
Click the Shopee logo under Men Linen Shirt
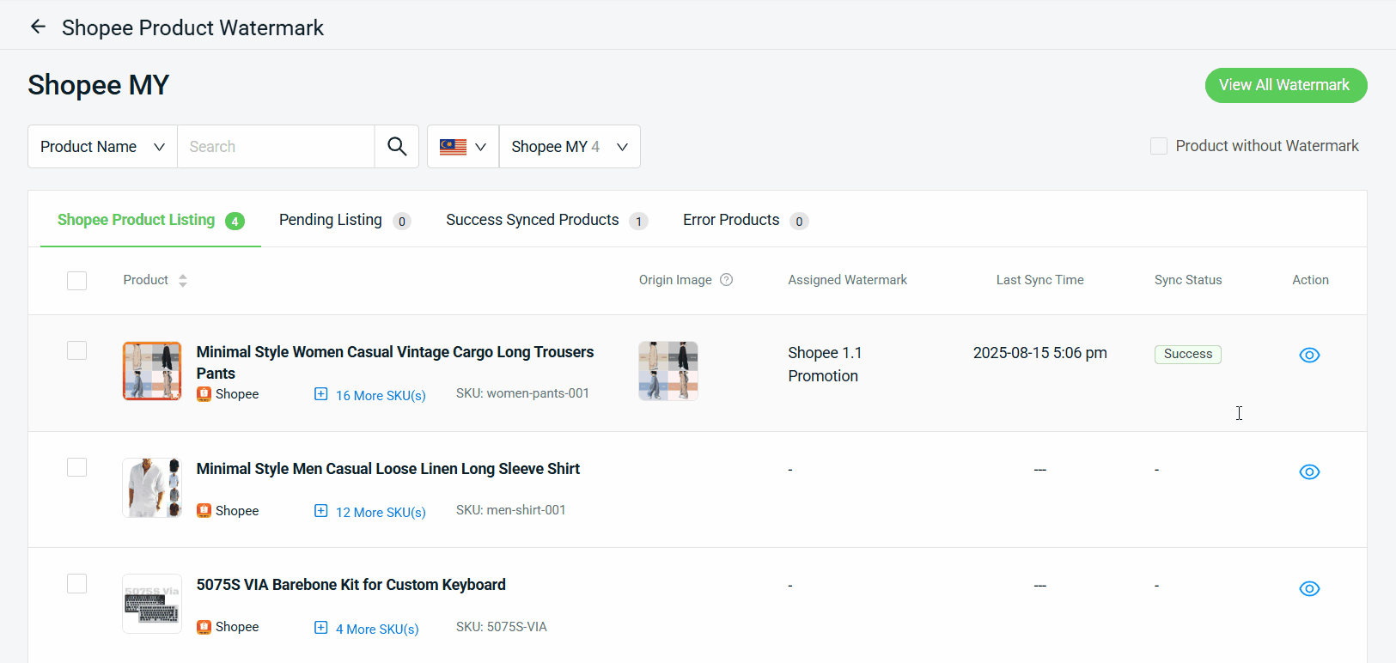pyautogui.click(x=204, y=510)
